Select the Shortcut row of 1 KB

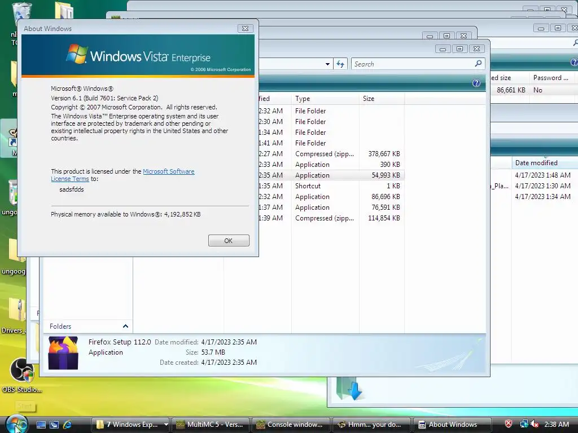[331, 186]
